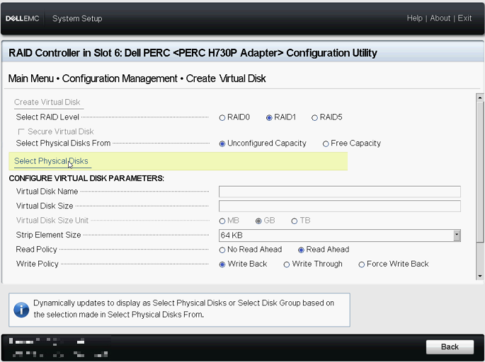This screenshot has height=362, width=485.
Task: Click the Select Physical Disks From label
Action: 63,144
